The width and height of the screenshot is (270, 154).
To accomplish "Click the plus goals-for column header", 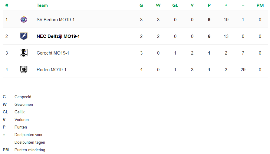I will pyautogui.click(x=226, y=5).
